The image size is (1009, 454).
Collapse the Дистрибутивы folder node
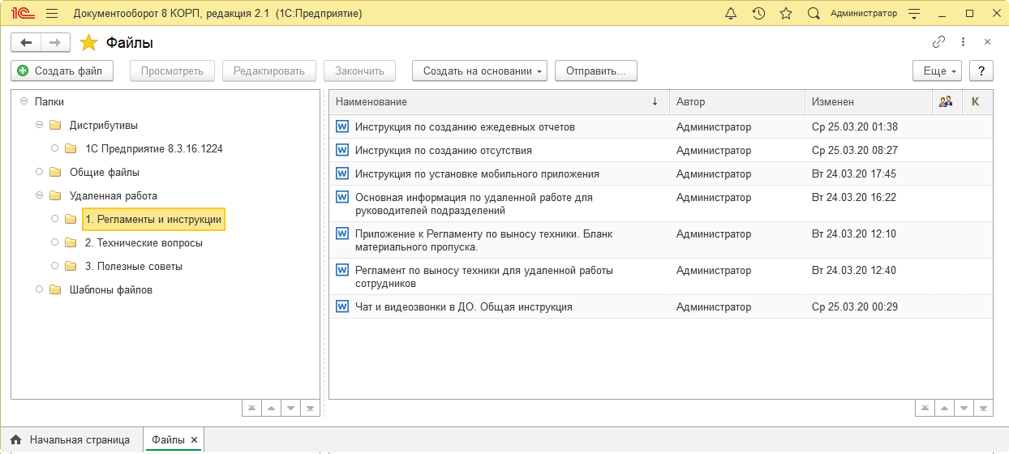click(40, 126)
